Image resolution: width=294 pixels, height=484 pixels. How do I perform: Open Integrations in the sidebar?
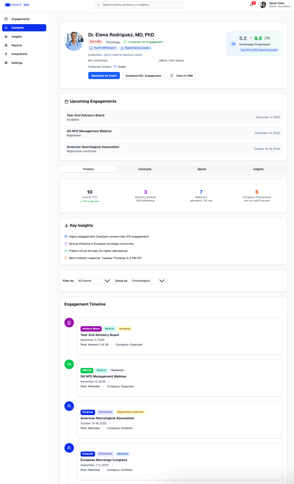point(24,54)
